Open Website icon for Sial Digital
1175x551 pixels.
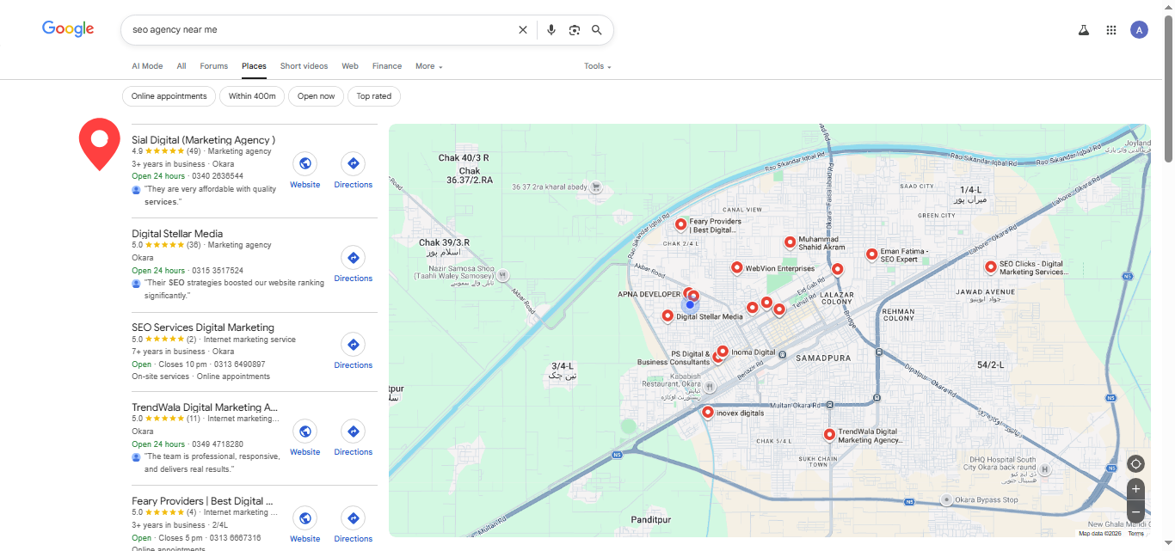coord(305,163)
